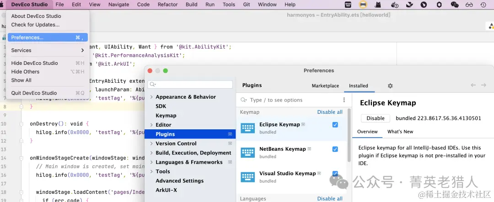Click the bird icon in menu bar
494x202 pixels.
tap(409, 5)
